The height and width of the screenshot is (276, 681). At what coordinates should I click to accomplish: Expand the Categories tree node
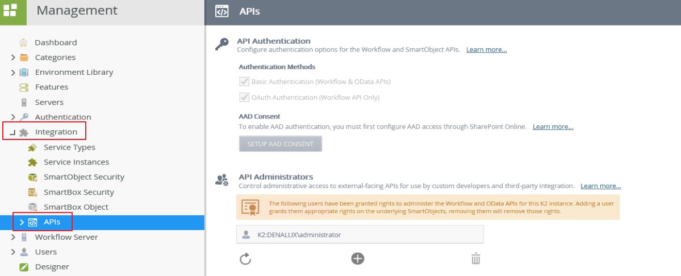click(13, 58)
